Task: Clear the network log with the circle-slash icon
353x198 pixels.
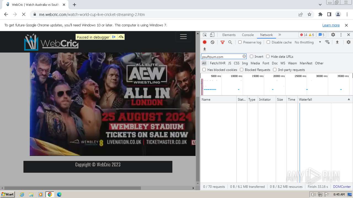Action: 212,42
